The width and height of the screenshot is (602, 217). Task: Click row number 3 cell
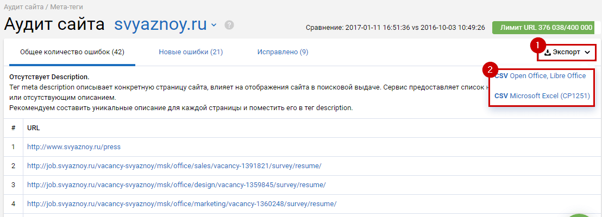14,185
